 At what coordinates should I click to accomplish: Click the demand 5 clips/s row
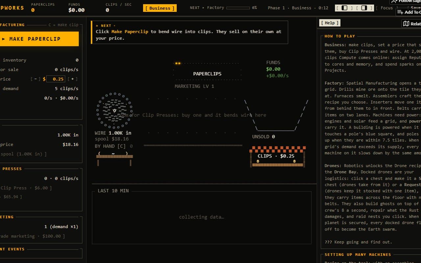[x=39, y=88]
